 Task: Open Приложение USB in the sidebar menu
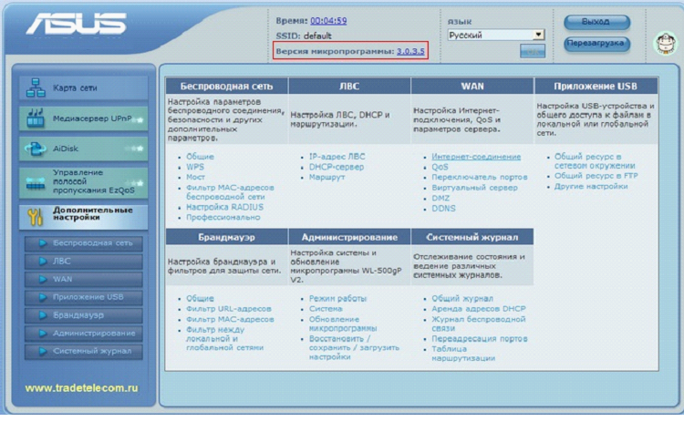pos(88,297)
